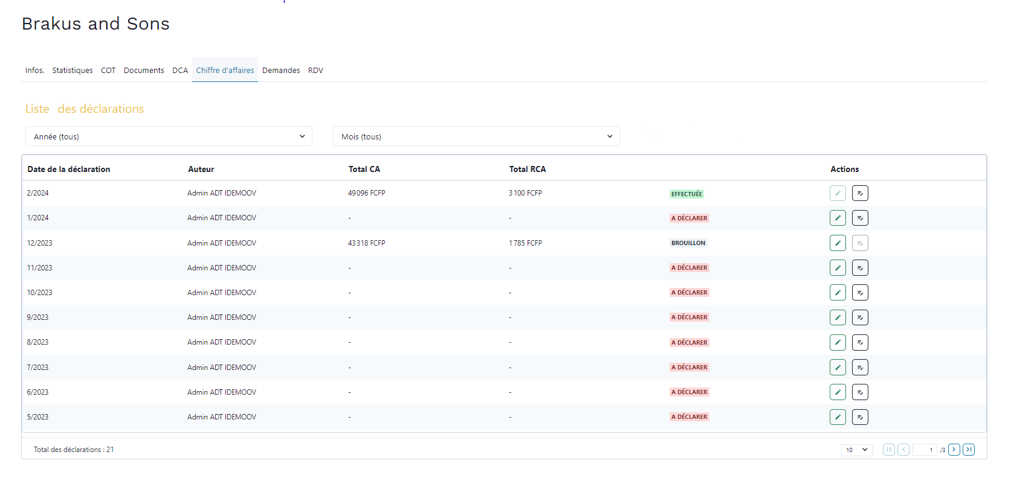Open the rows-per-page dropdown showing 10
Screen dimensions: 1011x478
857,450
